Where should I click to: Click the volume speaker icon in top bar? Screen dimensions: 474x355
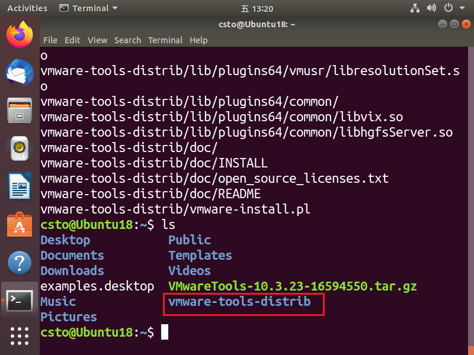(x=431, y=8)
